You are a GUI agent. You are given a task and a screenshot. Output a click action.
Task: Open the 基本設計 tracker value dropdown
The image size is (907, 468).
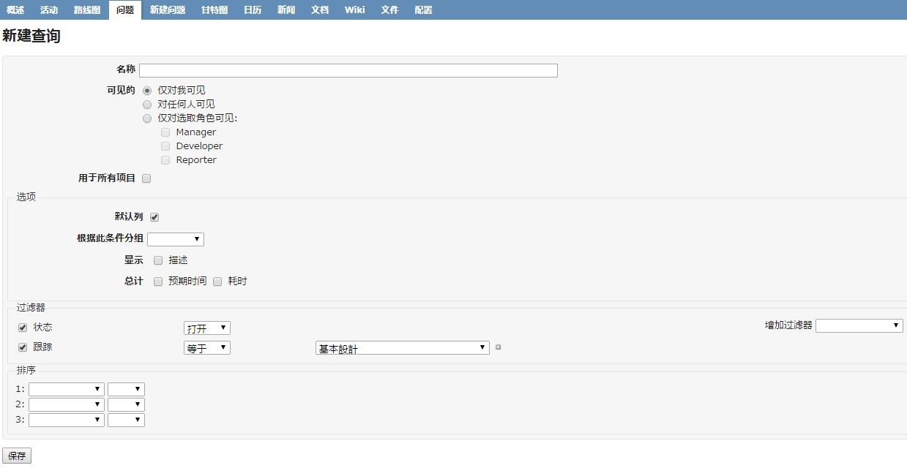point(403,348)
